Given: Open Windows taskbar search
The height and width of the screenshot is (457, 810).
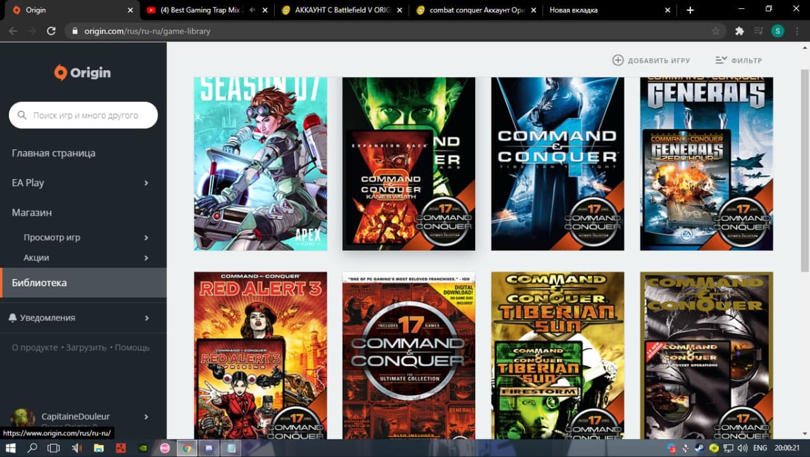Looking at the screenshot, I should (x=32, y=448).
